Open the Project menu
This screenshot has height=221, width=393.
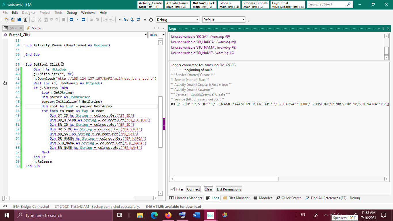(x=45, y=13)
